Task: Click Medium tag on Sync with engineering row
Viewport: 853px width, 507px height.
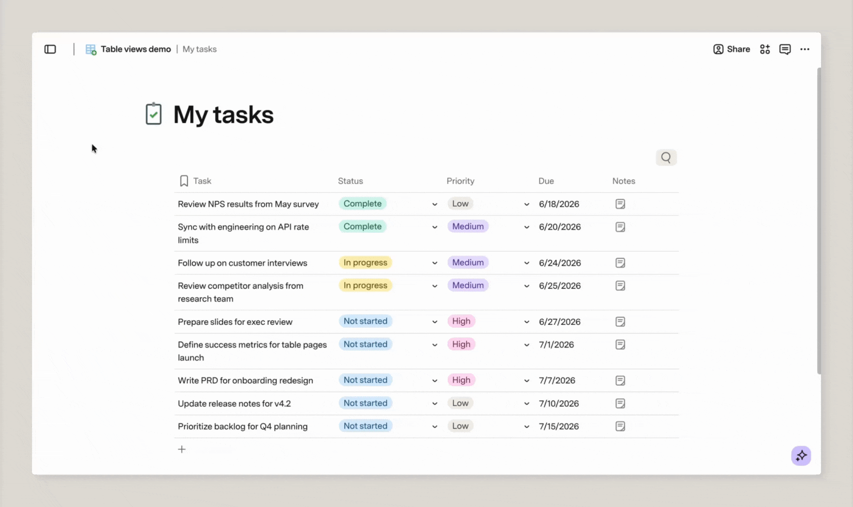Action: coord(468,226)
